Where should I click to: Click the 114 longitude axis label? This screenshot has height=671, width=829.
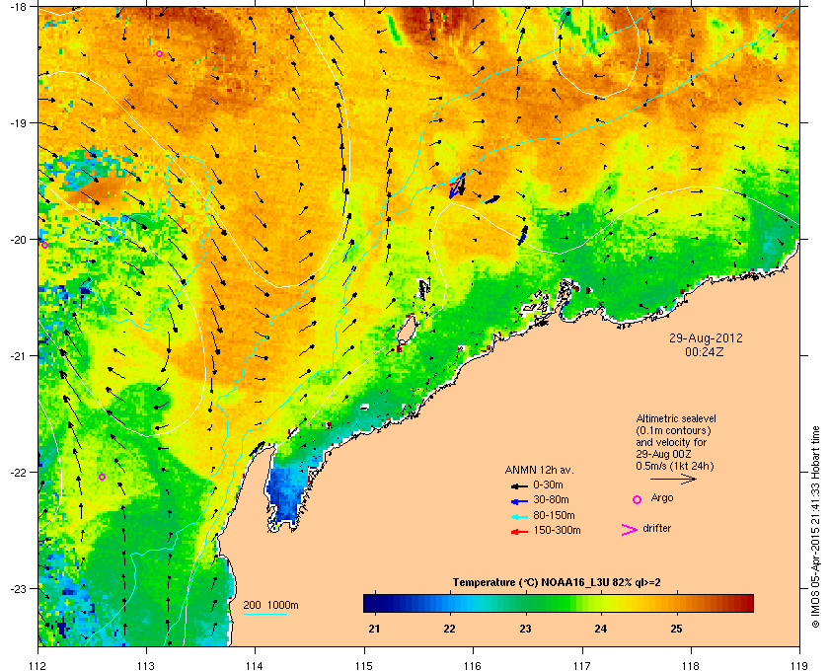pyautogui.click(x=256, y=665)
